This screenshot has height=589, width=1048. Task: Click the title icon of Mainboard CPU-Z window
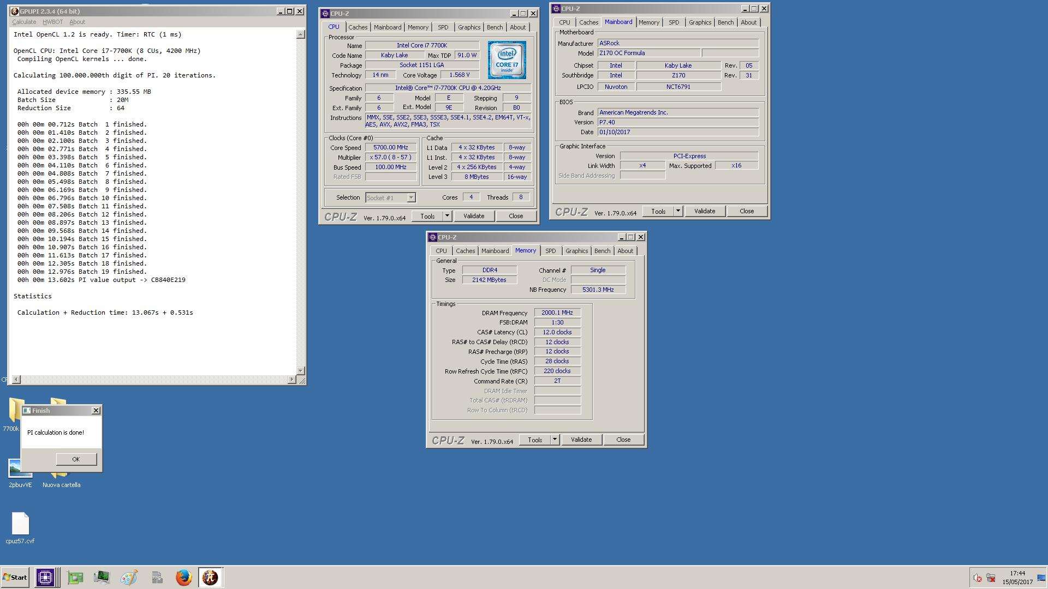point(556,9)
